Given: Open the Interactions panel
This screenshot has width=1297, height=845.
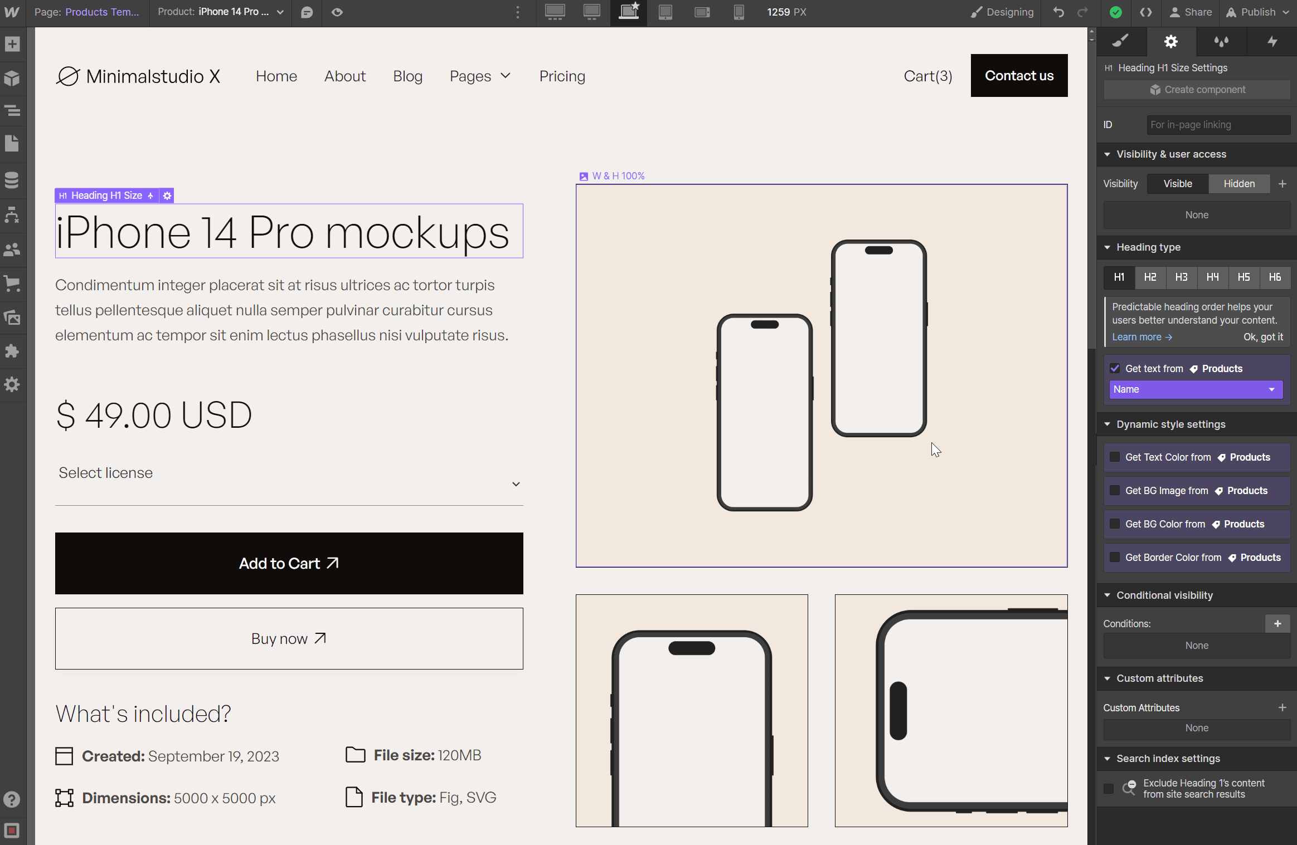Looking at the screenshot, I should (x=1271, y=42).
